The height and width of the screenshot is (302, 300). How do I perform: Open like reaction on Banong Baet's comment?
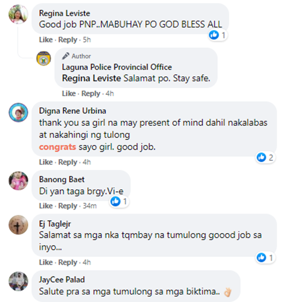(119, 201)
